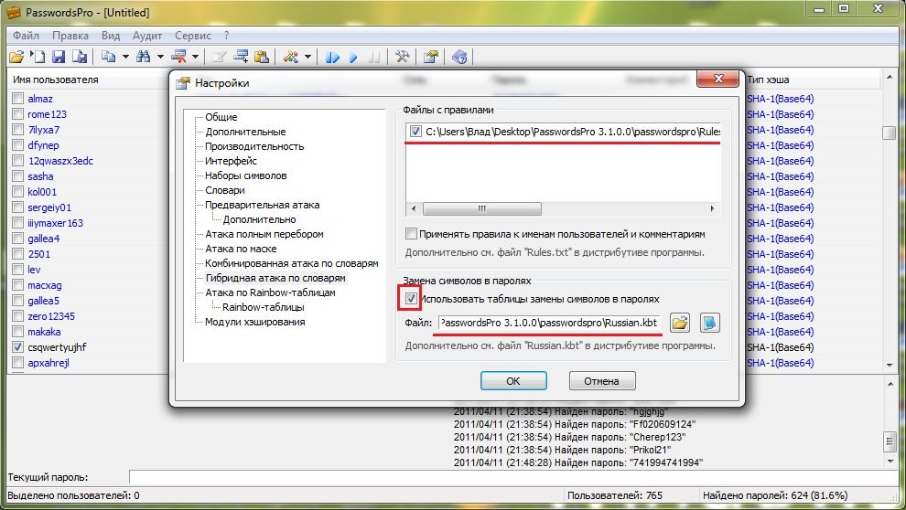Screen dimensions: 906x510
Task: Open the dropdown arrow next to the binoculars
Action: pos(160,57)
